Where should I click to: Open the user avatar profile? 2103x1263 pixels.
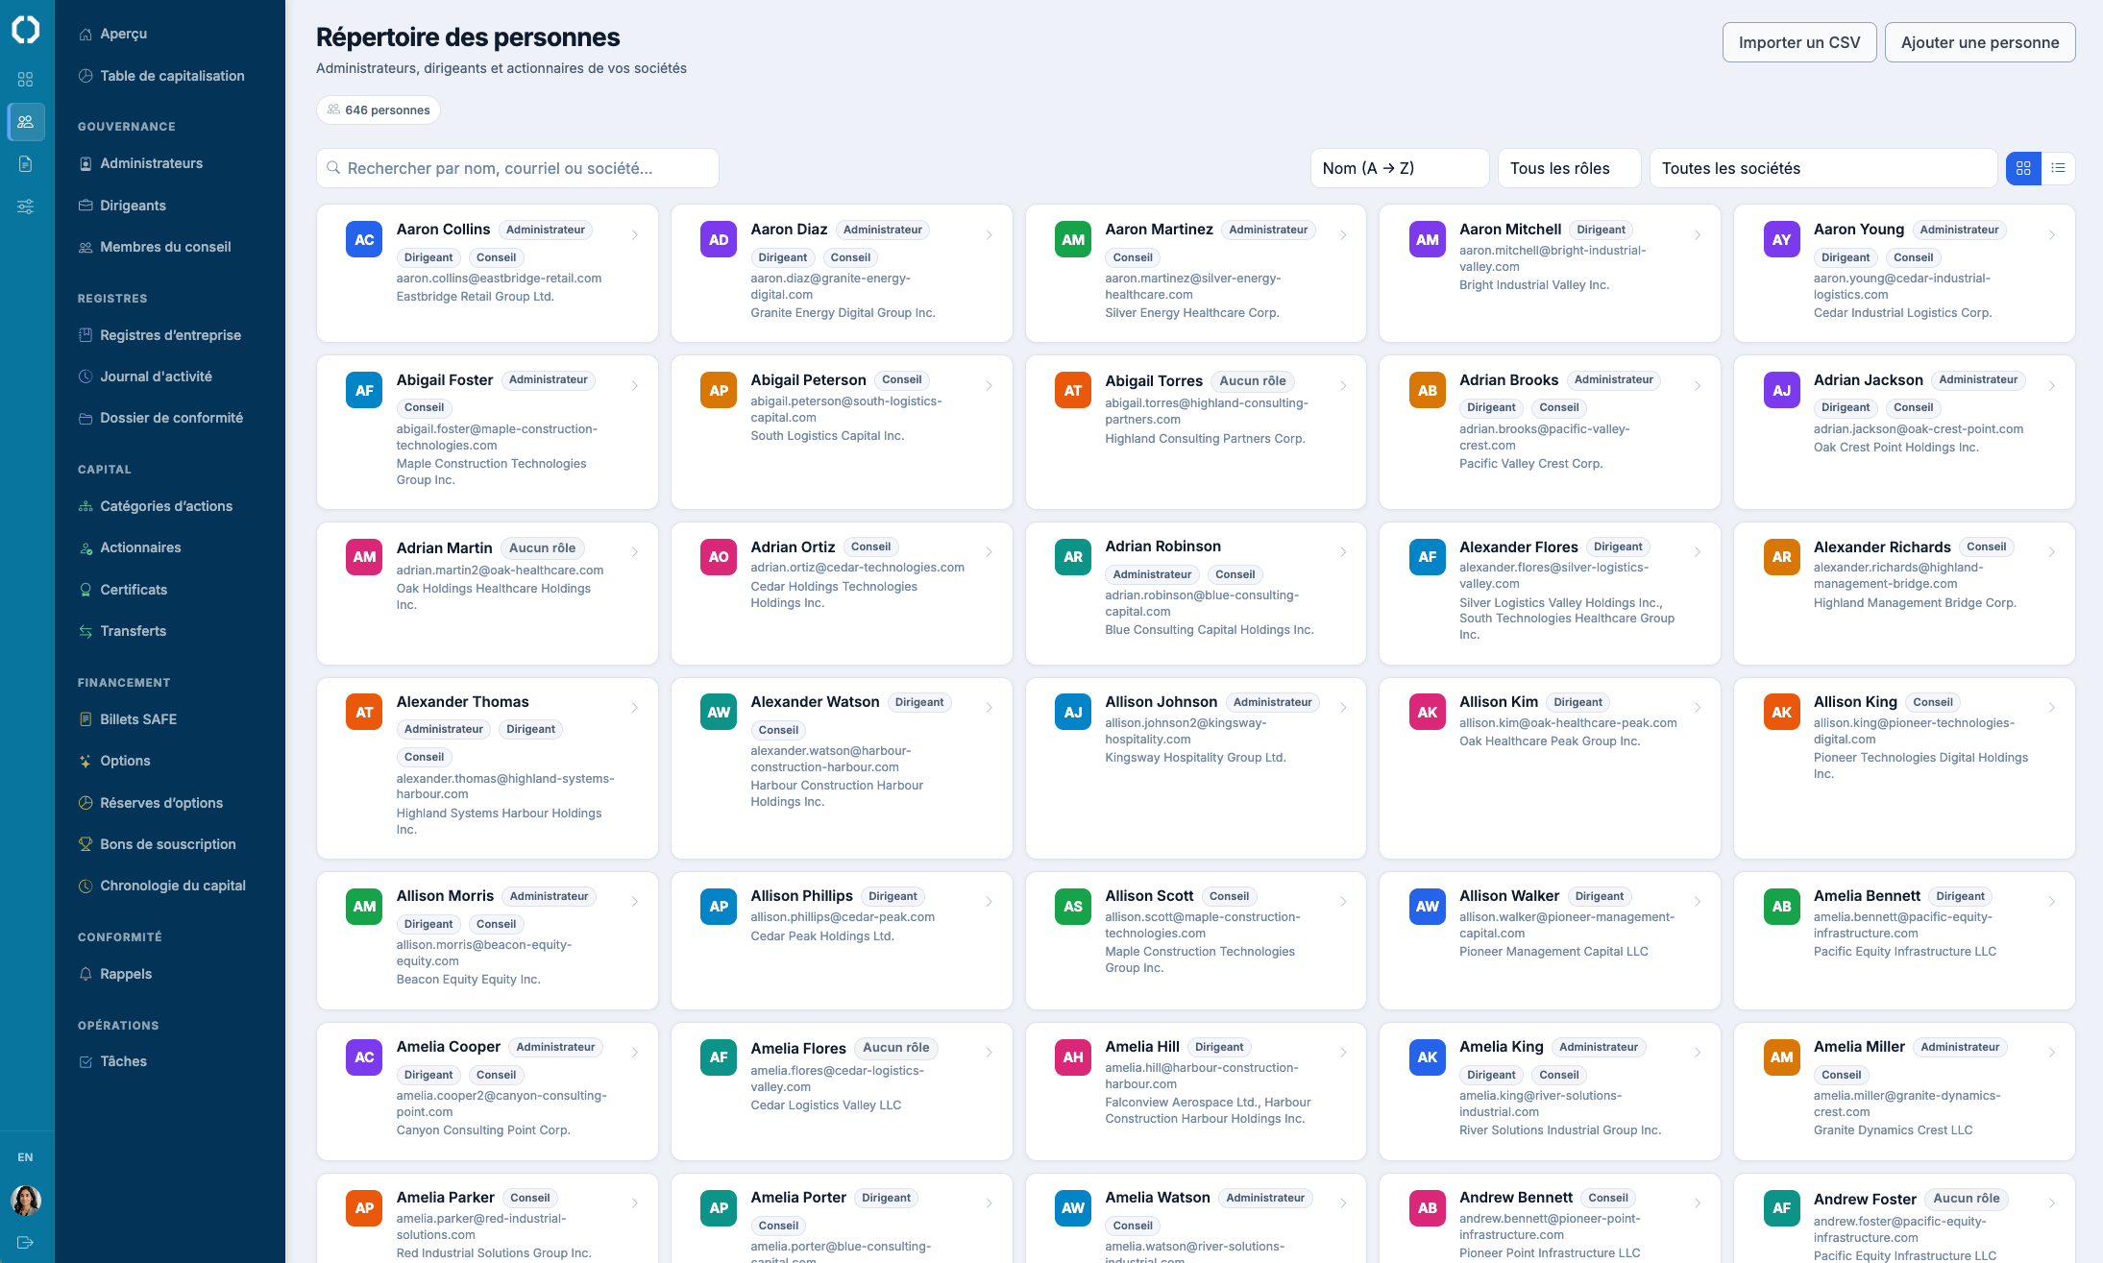[x=26, y=1200]
